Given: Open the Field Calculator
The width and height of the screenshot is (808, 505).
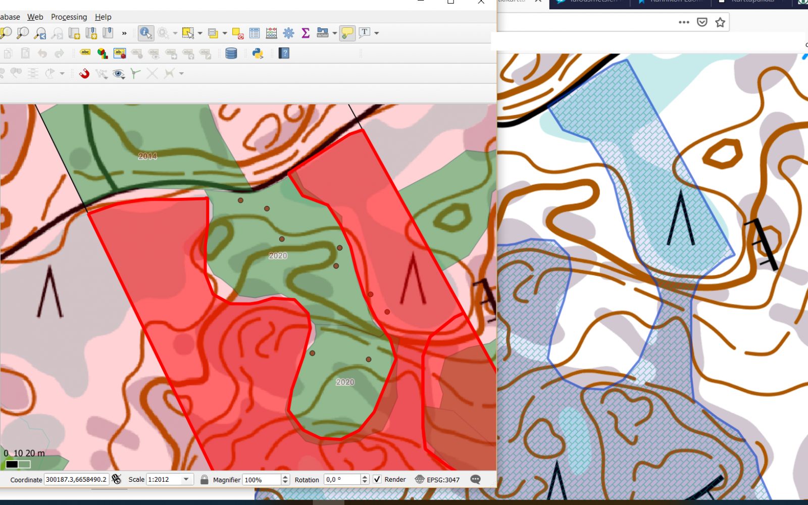Looking at the screenshot, I should tap(271, 33).
